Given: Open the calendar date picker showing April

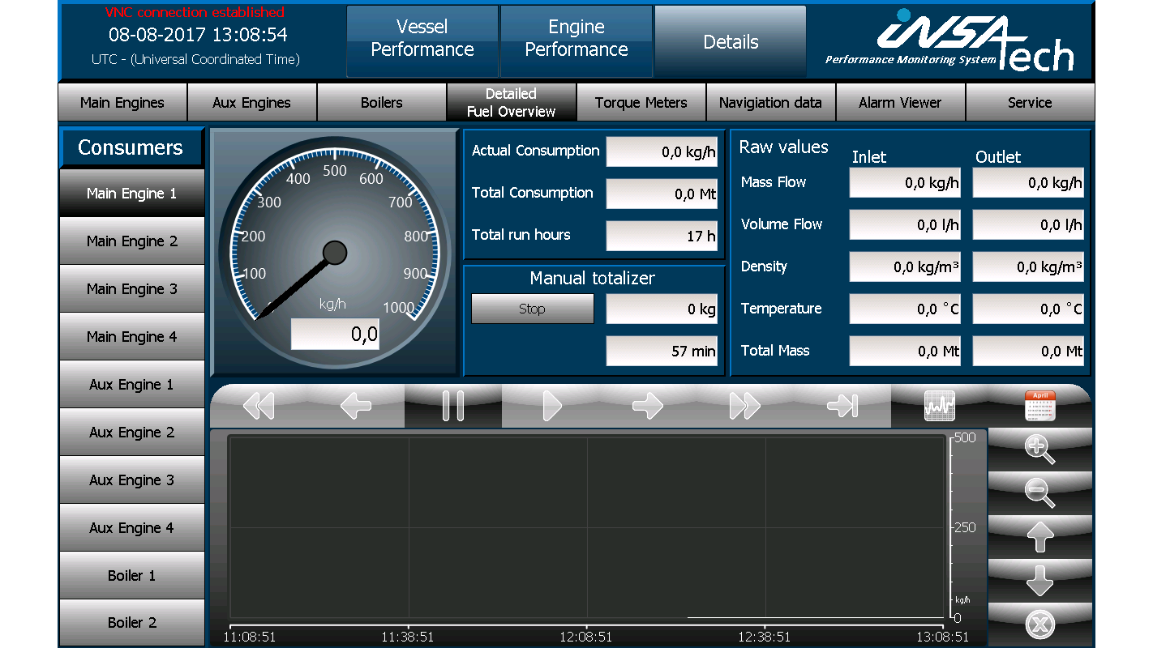Looking at the screenshot, I should click(1039, 405).
